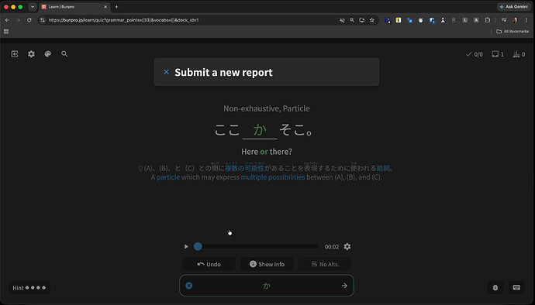Screen dimensions: 535x305
Task: Click the 0/0 correct answers counter
Action: [475, 54]
